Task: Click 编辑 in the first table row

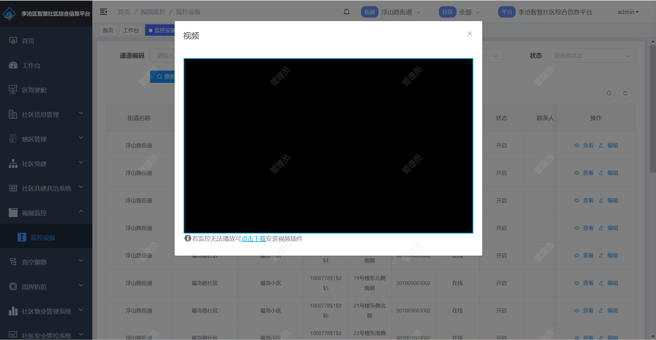Action: click(609, 146)
